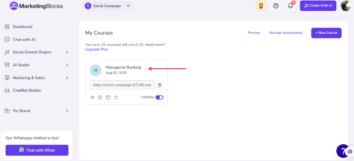Click the 'Our Whatsapp chatbot is live!' text
Viewport: 354px width, 161px height.
point(32,138)
